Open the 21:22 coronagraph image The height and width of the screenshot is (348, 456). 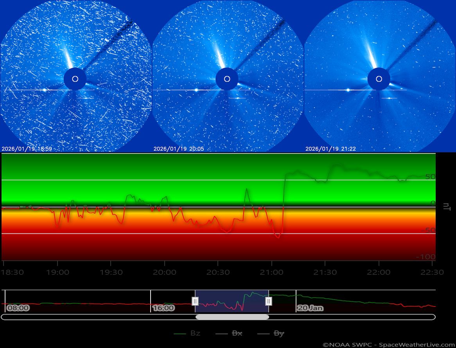tap(379, 76)
